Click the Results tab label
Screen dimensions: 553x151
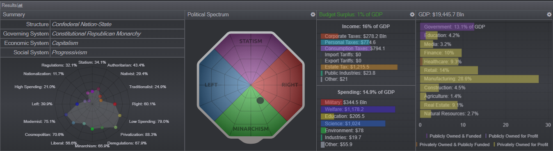tap(9, 5)
